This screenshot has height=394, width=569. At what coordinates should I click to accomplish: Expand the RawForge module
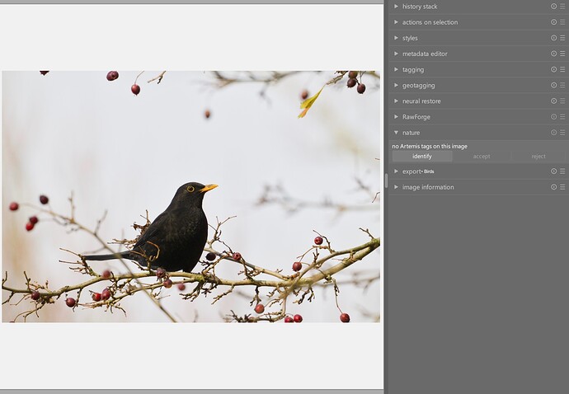396,117
